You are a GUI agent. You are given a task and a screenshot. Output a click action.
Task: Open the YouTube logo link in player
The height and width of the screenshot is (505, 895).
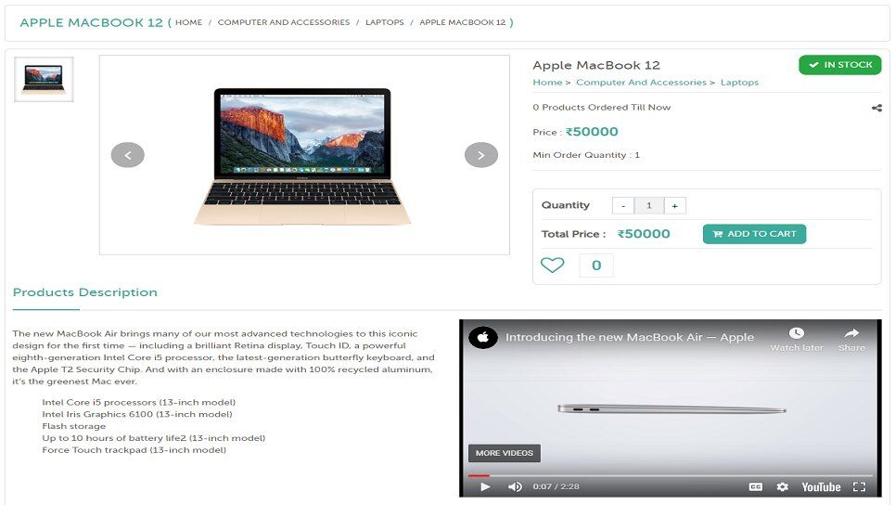click(821, 486)
